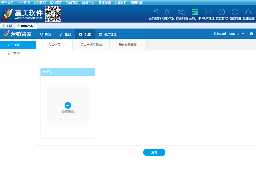256x188 pixels.
Task: Go to the 集客 navigation section
Action: coord(65,34)
